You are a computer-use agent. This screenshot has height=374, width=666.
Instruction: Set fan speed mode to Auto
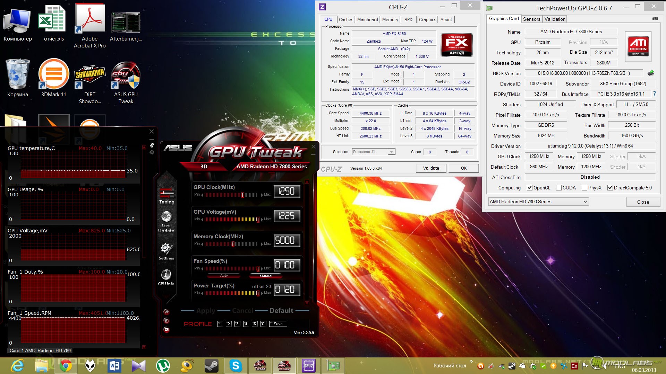point(224,276)
